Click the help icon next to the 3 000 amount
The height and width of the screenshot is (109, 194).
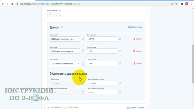tap(120, 63)
